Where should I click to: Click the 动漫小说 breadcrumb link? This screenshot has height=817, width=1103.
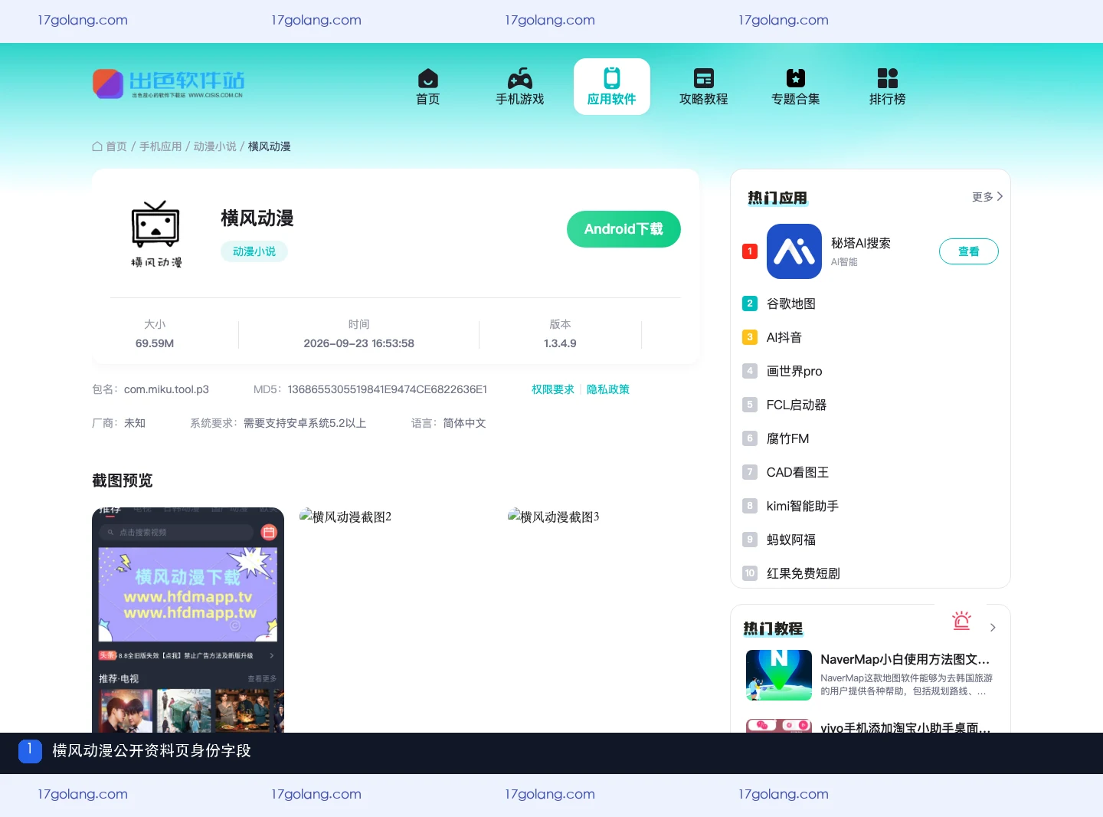pyautogui.click(x=215, y=146)
